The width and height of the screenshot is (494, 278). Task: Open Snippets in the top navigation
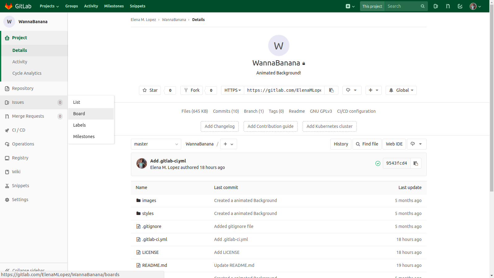click(137, 6)
